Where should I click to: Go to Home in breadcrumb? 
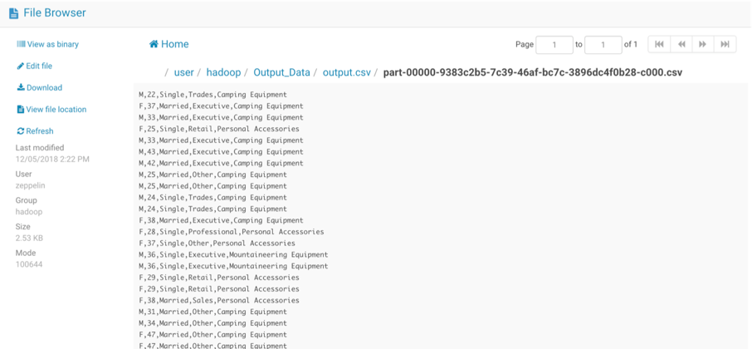click(x=174, y=44)
